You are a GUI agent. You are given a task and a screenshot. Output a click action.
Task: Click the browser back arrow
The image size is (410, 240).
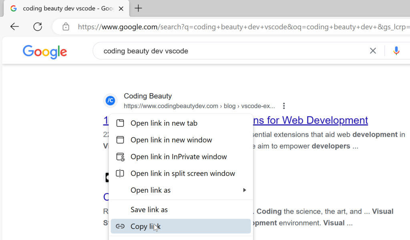[15, 27]
